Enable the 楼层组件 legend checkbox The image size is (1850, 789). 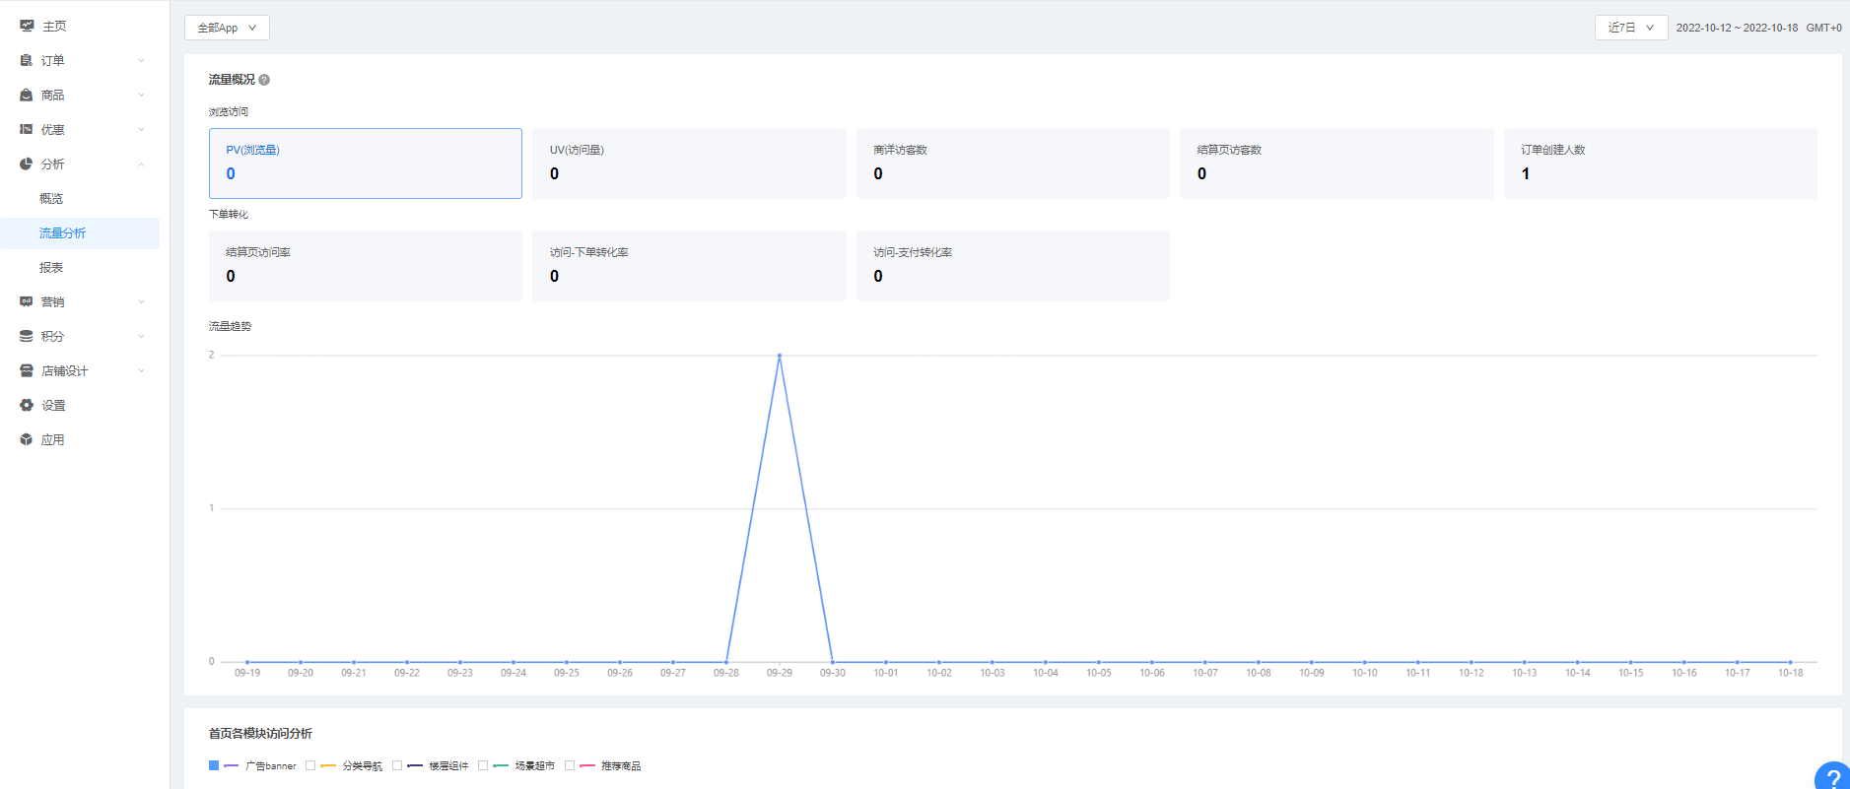[397, 765]
